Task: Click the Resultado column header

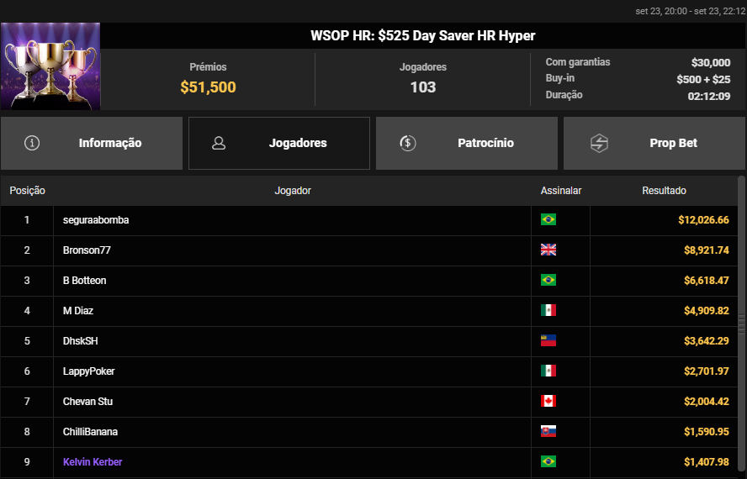Action: pos(664,191)
